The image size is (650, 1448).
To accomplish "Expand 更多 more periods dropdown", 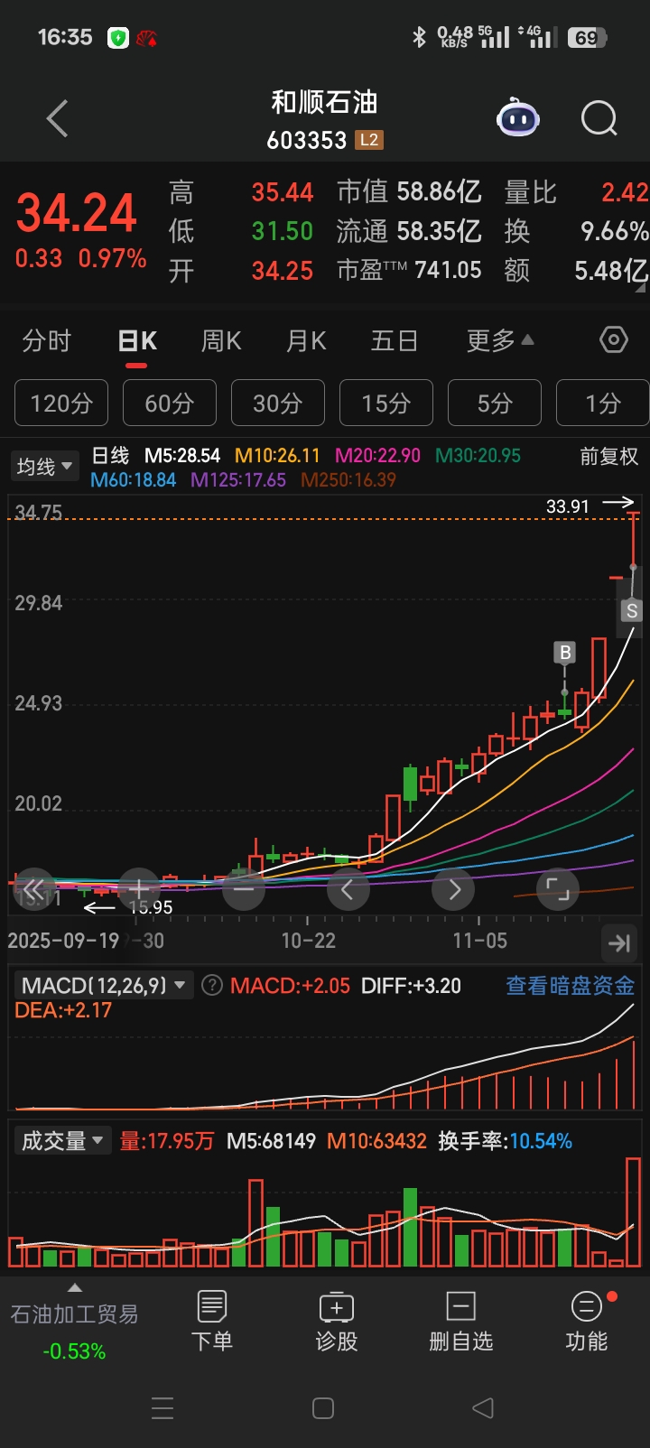I will [x=500, y=340].
